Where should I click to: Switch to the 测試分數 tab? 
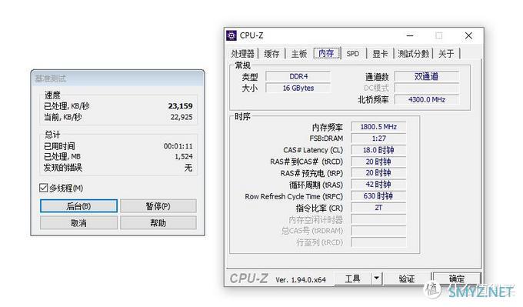(x=413, y=54)
